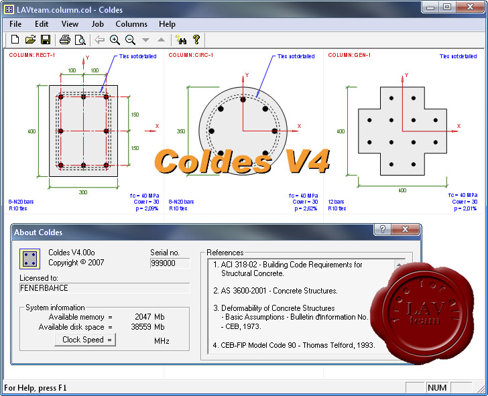Open Print Preview toolbar icon

tap(80, 40)
